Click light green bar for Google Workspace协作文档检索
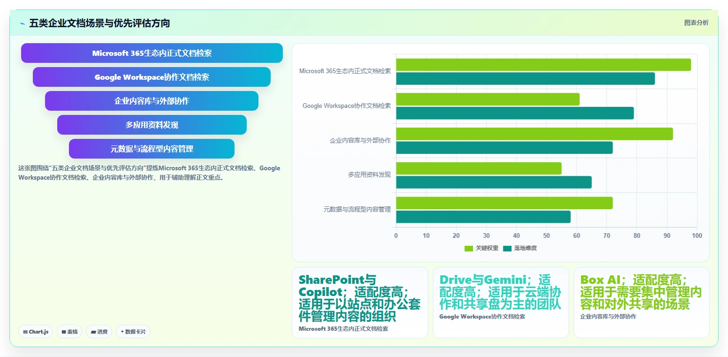The height and width of the screenshot is (357, 728). [x=488, y=99]
